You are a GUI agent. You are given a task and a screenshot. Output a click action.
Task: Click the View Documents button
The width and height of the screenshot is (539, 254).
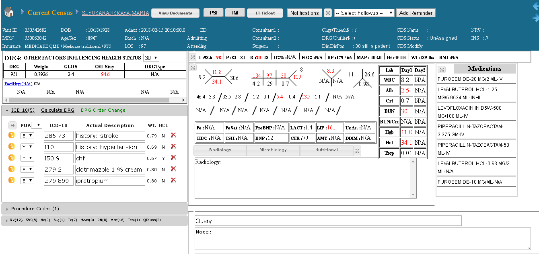tap(175, 12)
